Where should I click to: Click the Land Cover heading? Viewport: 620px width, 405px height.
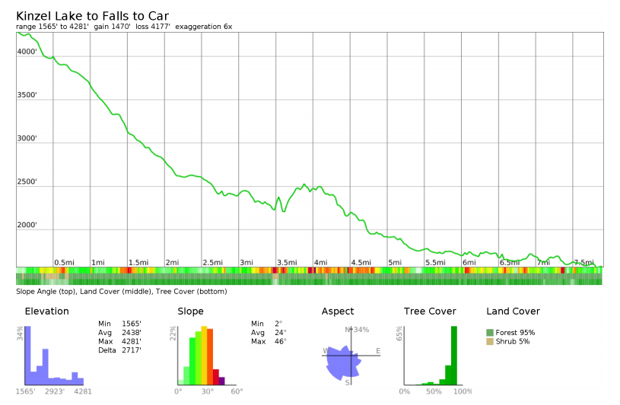pos(513,312)
